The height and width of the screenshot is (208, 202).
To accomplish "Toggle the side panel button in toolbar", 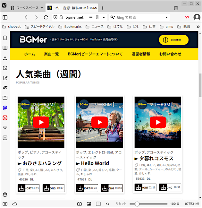I will pyautogui.click(x=5, y=17).
